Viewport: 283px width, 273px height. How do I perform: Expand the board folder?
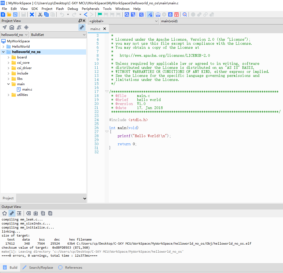[x=9, y=57]
